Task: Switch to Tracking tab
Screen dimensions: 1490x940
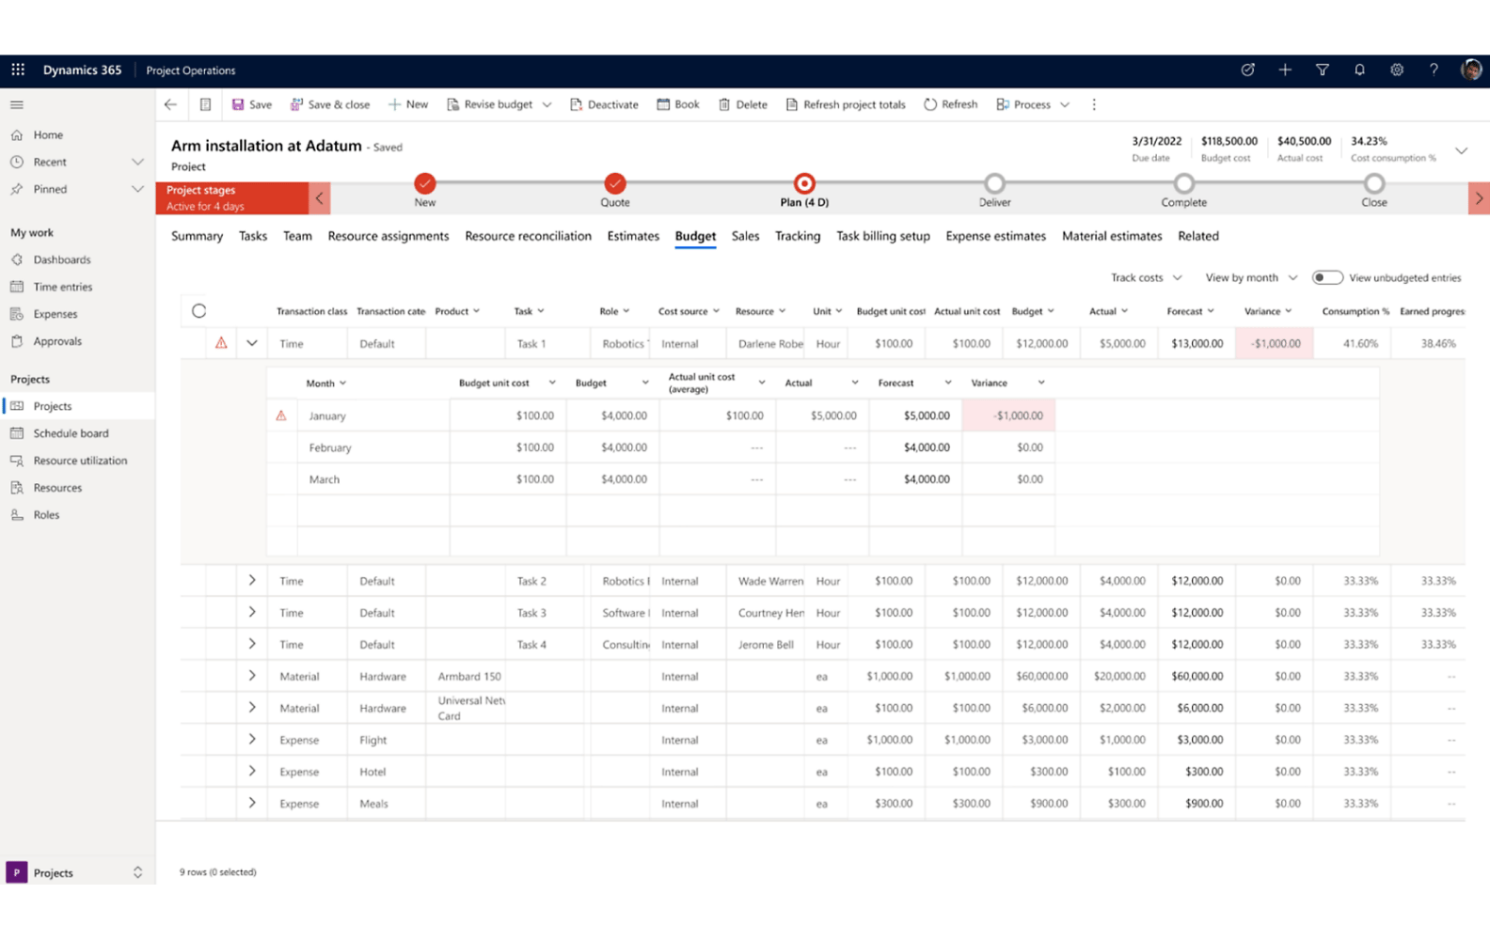Action: [797, 236]
